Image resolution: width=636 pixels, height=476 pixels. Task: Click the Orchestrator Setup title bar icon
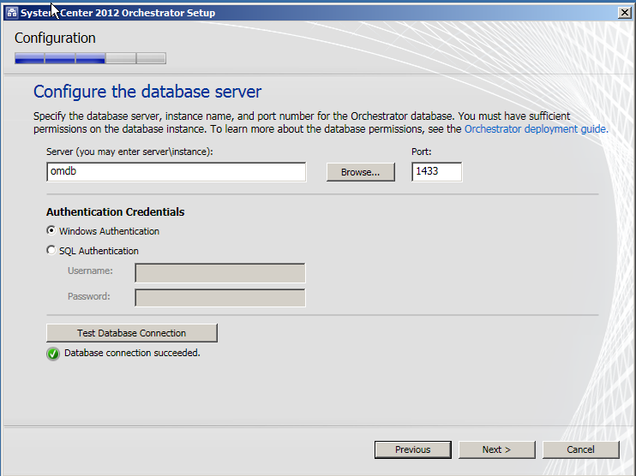tap(12, 13)
